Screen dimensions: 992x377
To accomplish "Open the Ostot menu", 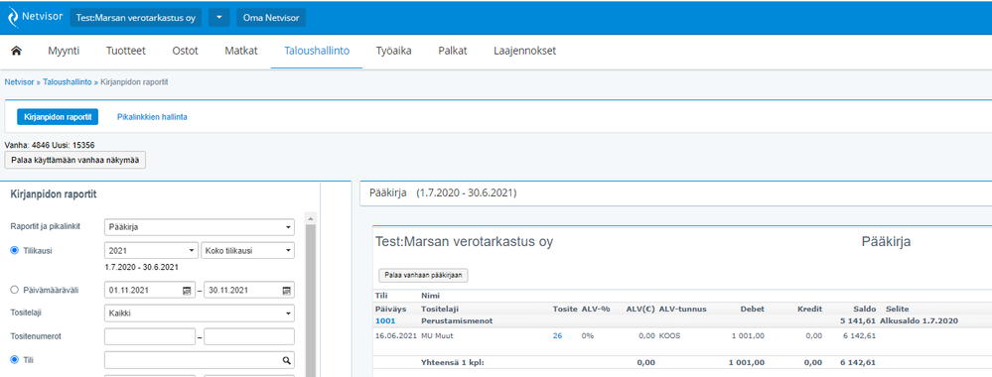I will [186, 52].
